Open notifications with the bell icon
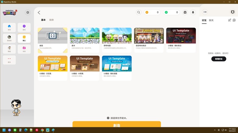 pos(193,12)
